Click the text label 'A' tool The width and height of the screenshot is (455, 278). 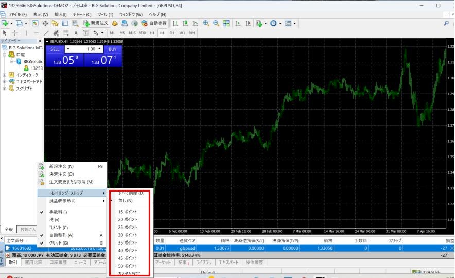[x=75, y=32]
